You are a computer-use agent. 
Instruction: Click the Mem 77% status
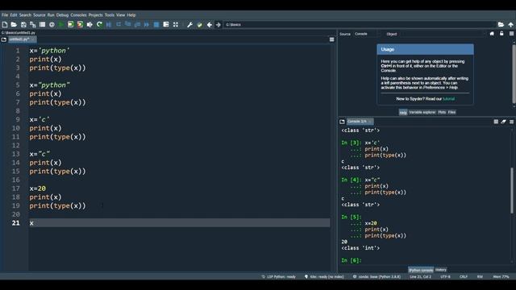[x=501, y=277]
